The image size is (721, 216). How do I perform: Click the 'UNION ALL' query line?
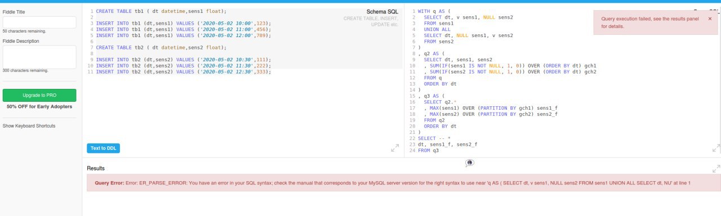pyautogui.click(x=437, y=29)
